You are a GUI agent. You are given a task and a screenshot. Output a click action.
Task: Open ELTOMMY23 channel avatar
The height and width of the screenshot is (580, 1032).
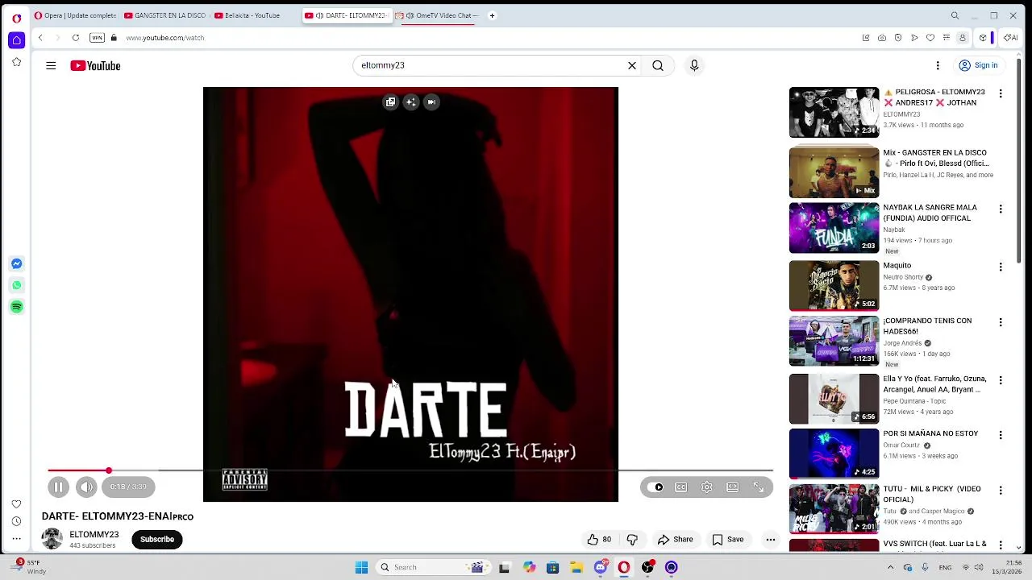coord(52,539)
